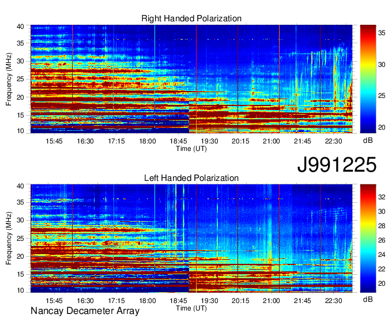
Task: Click the right-handed polarization spectrogram plot
Action: pyautogui.click(x=191, y=79)
